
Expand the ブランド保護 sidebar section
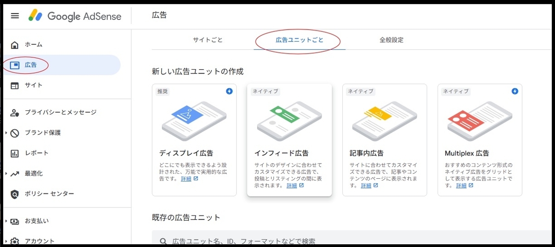[x=6, y=133]
